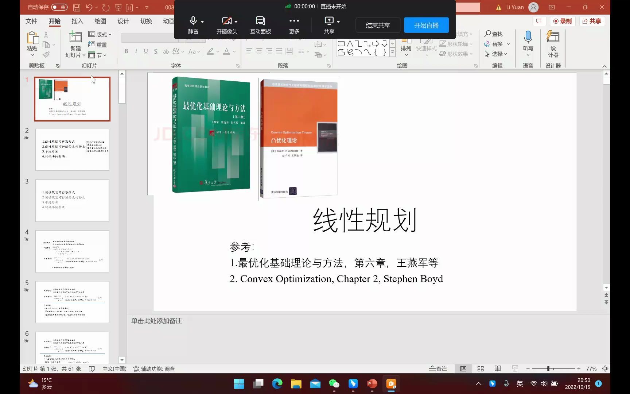Viewport: 630px width, 394px height.
Task: Click Start From Beginning slideshow icon
Action: coord(118,7)
